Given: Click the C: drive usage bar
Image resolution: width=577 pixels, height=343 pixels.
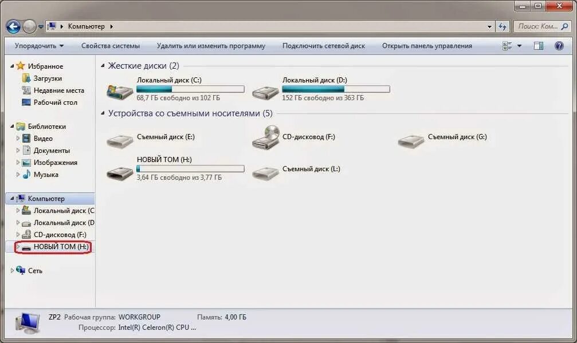Looking at the screenshot, I should 190,89.
